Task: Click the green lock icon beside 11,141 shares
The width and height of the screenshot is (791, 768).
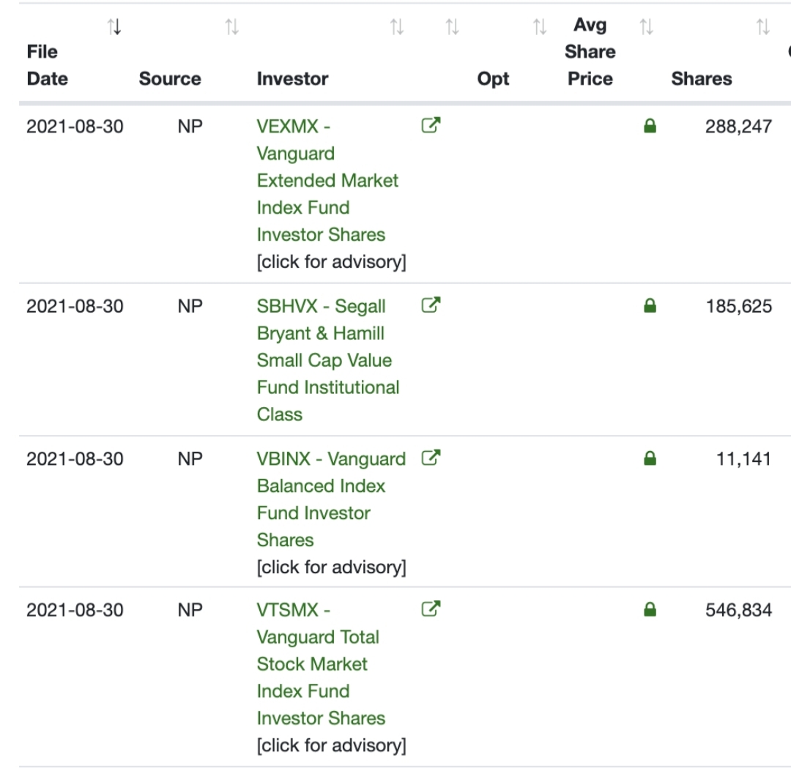Action: [650, 458]
